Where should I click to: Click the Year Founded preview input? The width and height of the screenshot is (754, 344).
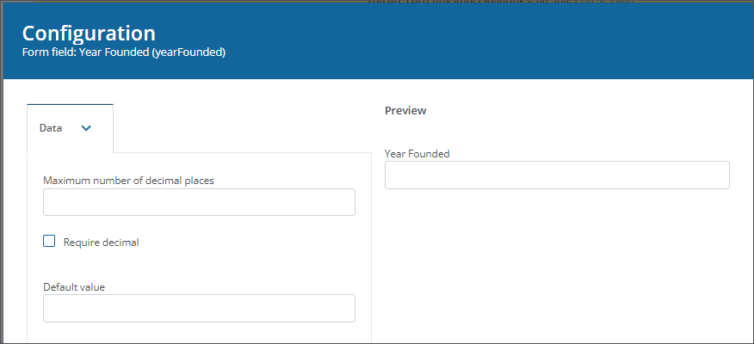[x=556, y=175]
